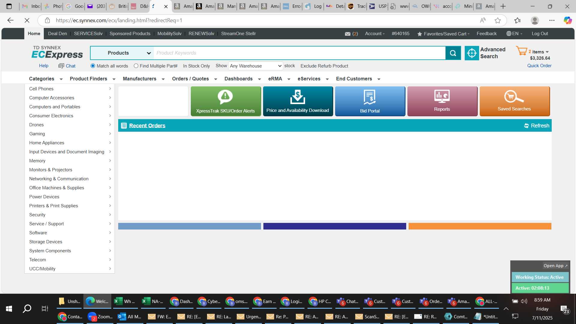Viewport: 576px width, 324px height.
Task: Open the eServices menu
Action: 313,79
